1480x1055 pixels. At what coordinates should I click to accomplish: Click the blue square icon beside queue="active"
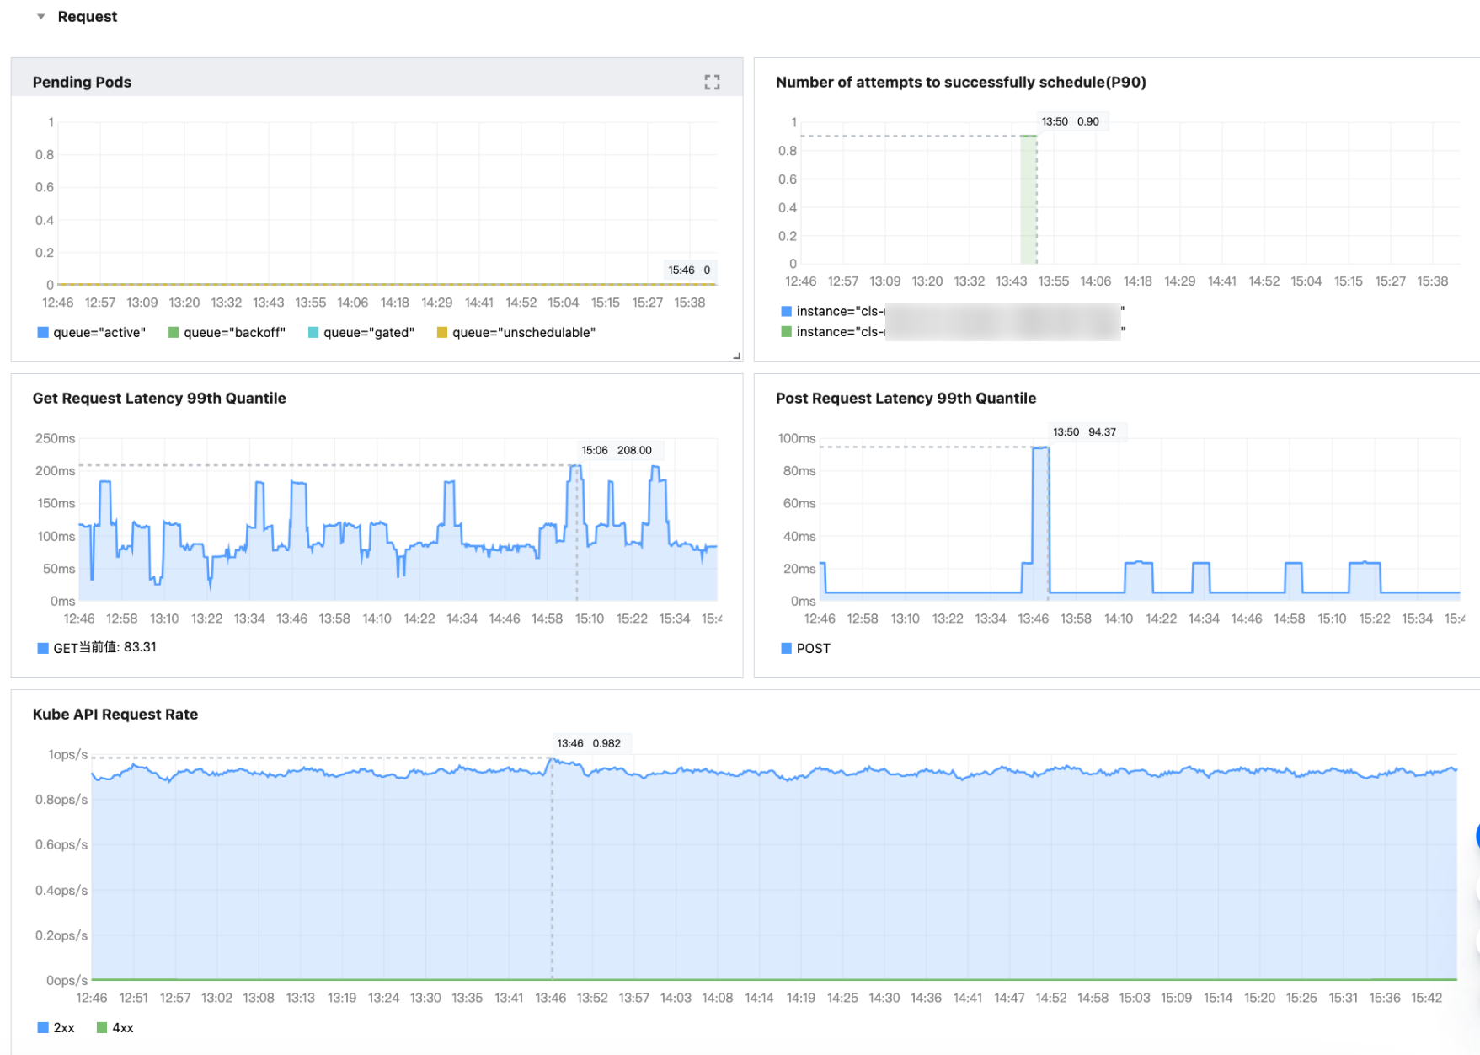pos(43,333)
